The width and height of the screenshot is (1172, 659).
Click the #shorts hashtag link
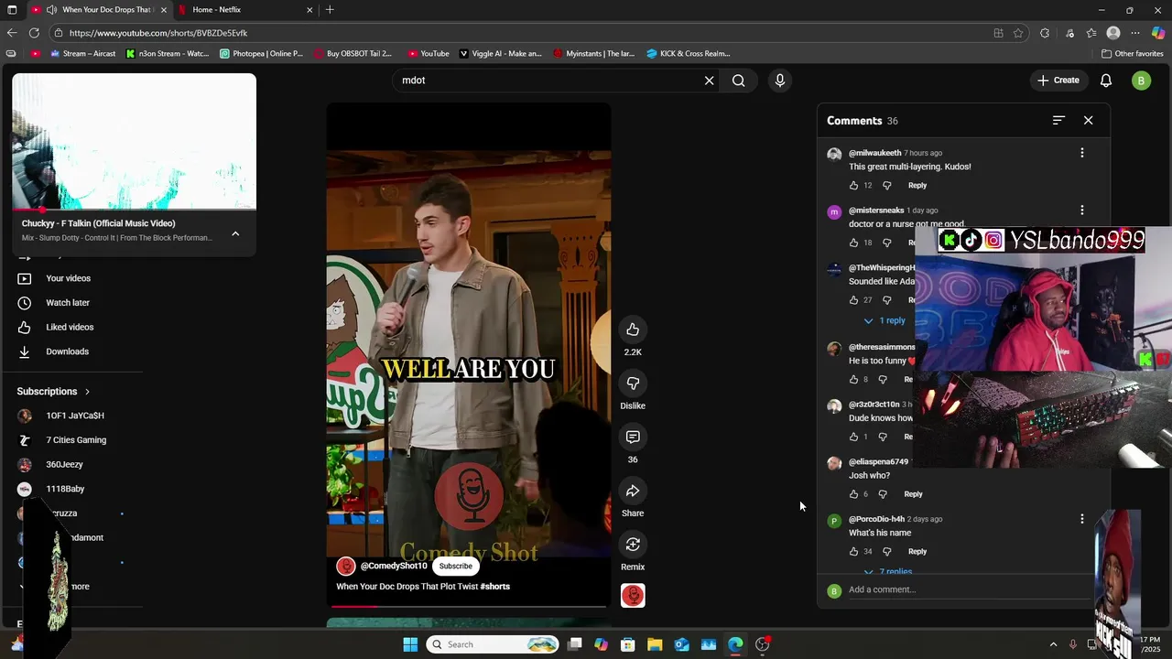coord(494,587)
